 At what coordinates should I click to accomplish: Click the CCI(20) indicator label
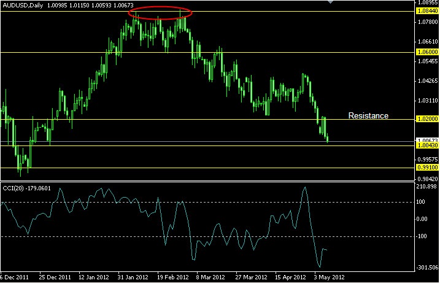click(13, 188)
